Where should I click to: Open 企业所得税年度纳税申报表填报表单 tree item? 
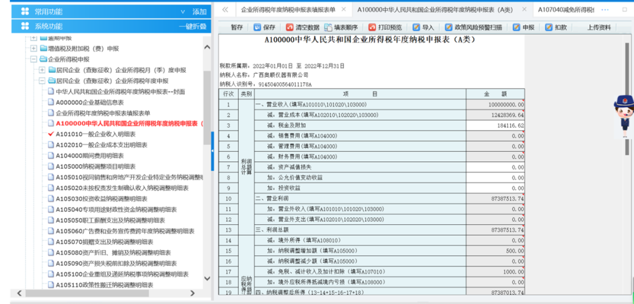pyautogui.click(x=103, y=113)
